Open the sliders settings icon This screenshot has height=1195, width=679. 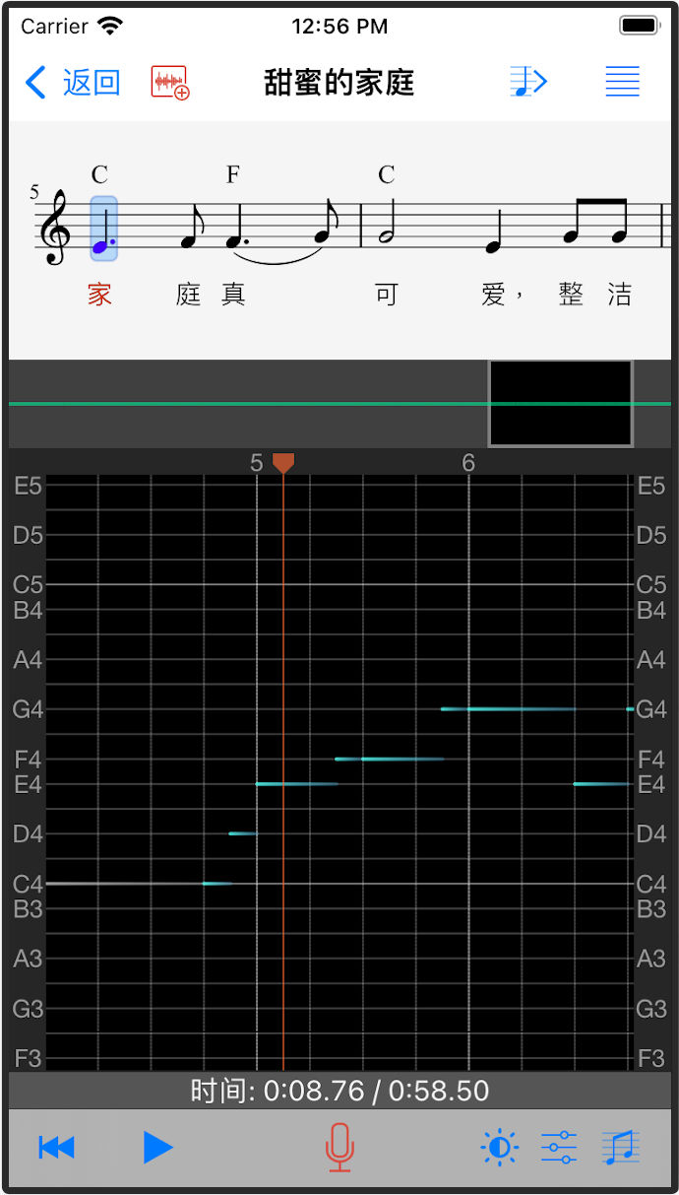(559, 1148)
